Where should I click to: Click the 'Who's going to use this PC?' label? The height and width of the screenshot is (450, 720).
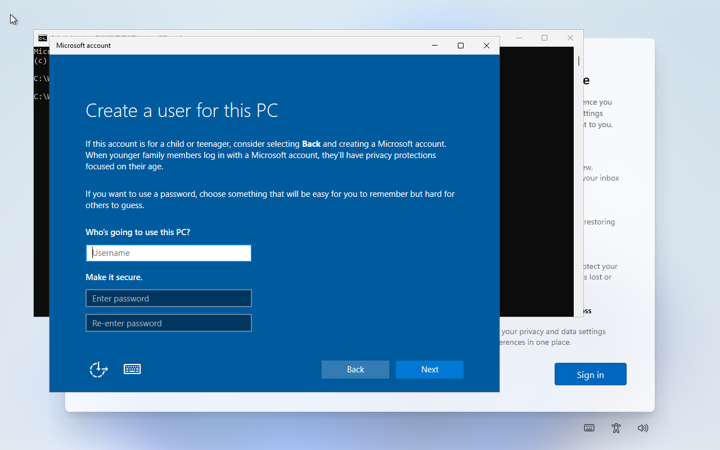[138, 232]
